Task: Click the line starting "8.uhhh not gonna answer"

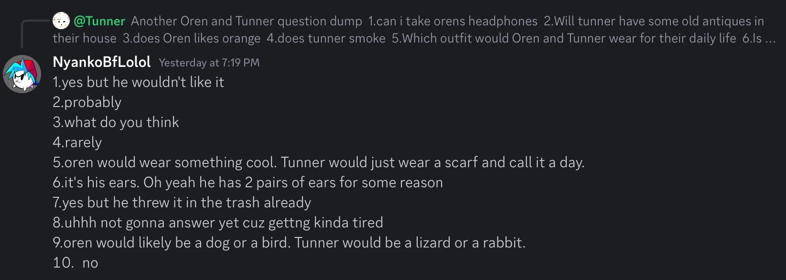Action: (218, 223)
